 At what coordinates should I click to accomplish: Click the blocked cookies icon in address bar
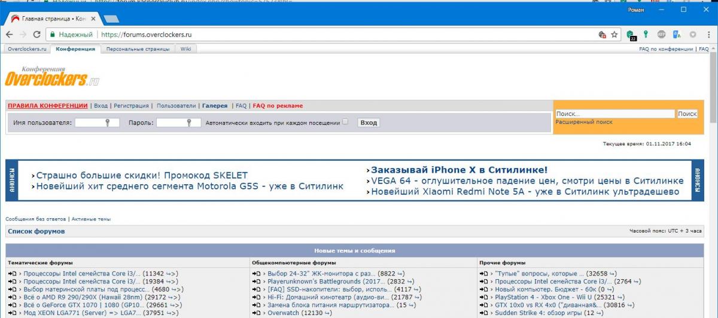click(602, 35)
